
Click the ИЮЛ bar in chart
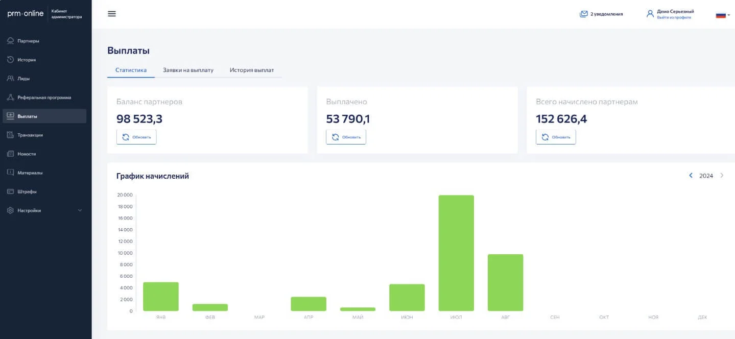pyautogui.click(x=456, y=253)
